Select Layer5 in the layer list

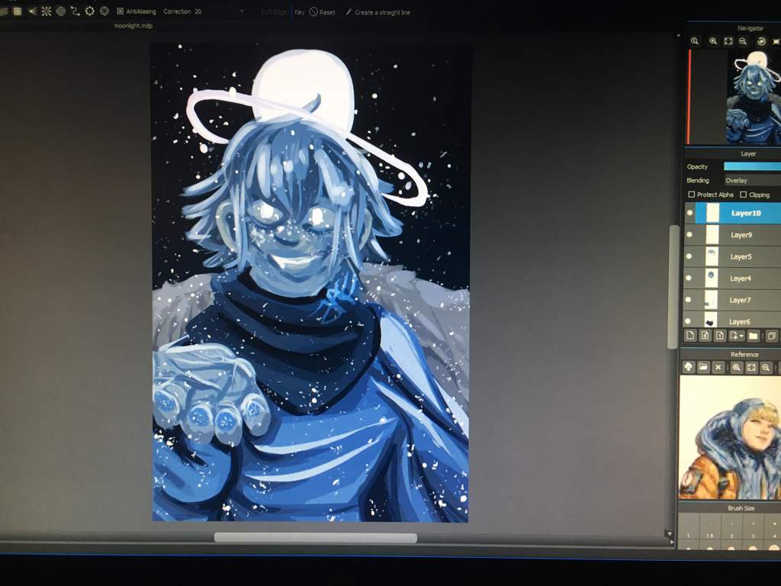click(732, 256)
